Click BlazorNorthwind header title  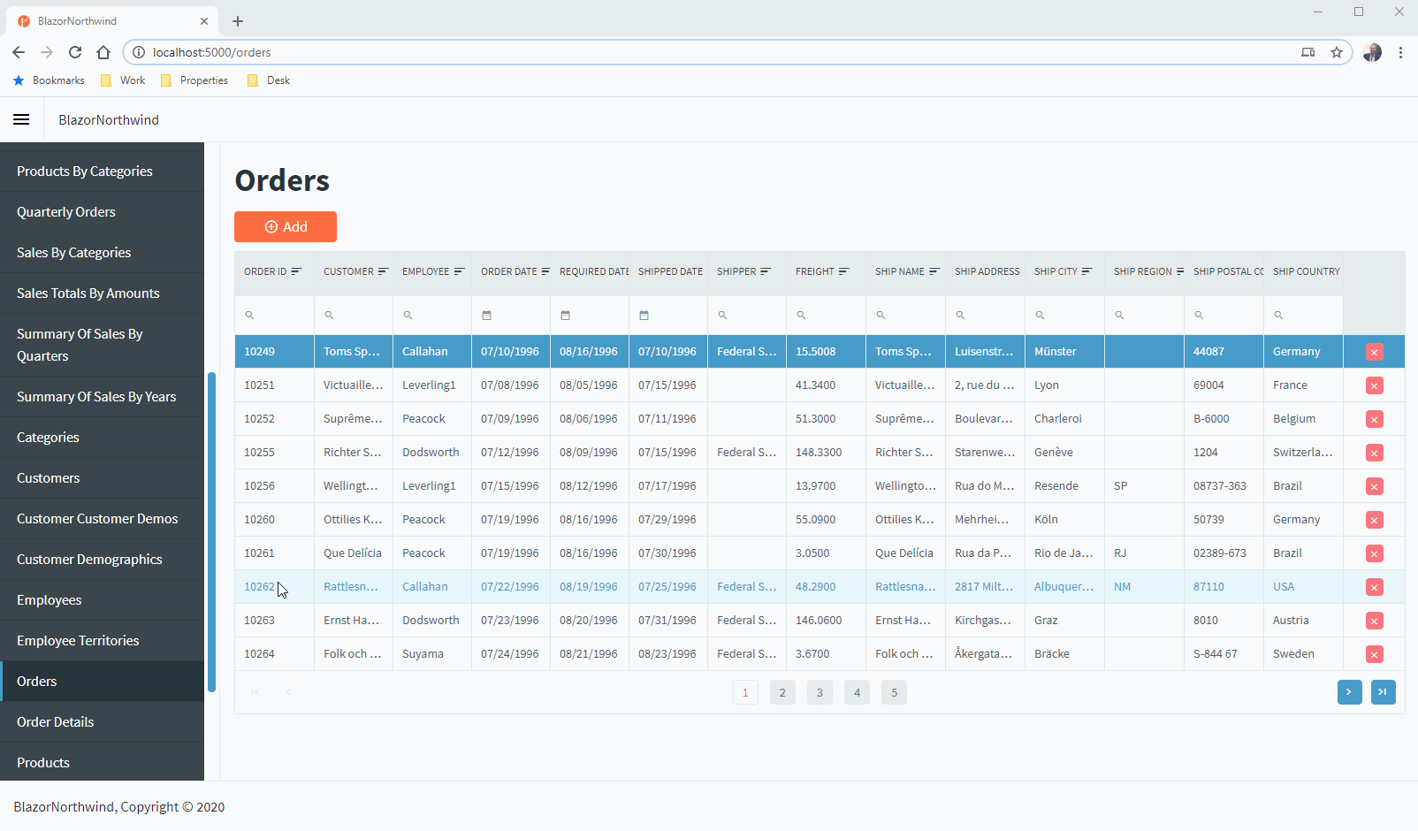109,119
